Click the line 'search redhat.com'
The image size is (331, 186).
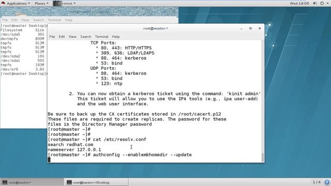pos(70,145)
